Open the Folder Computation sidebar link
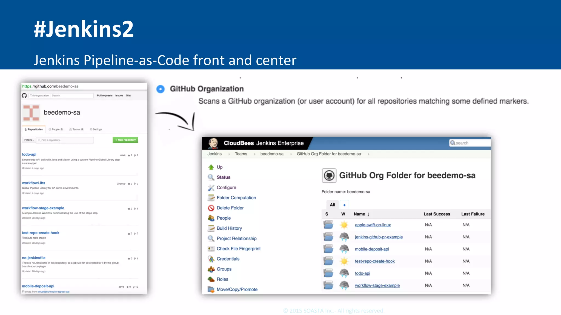Viewport: 561px width, 315px height. [x=236, y=198]
